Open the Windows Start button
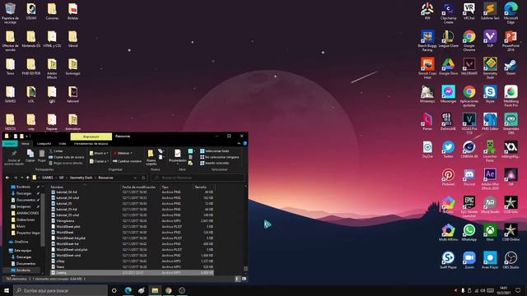527x296 pixels. 7,290
